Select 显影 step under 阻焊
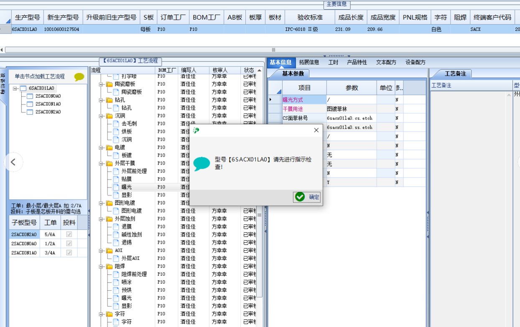The height and width of the screenshot is (327, 520). tap(127, 306)
